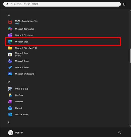Screen dimensions: 131x137
Task: Open Microsoft Clipchamp icon
Action: (10, 35)
